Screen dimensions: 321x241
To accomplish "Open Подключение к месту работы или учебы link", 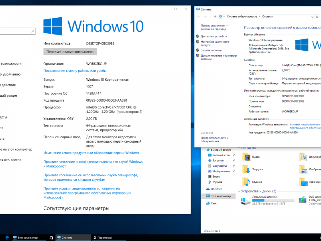I will (x=75, y=71).
